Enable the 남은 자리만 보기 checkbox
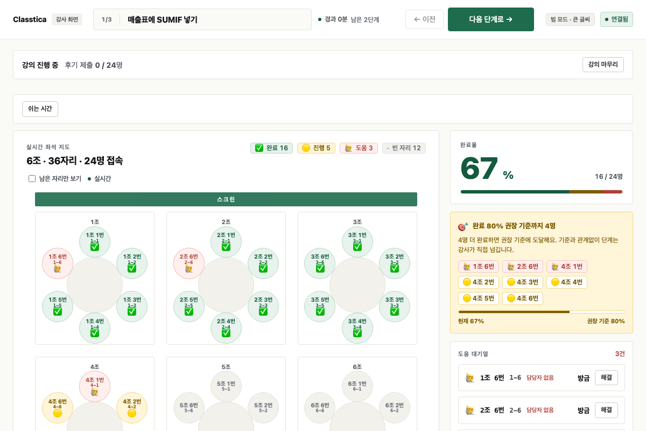 [x=32, y=178]
